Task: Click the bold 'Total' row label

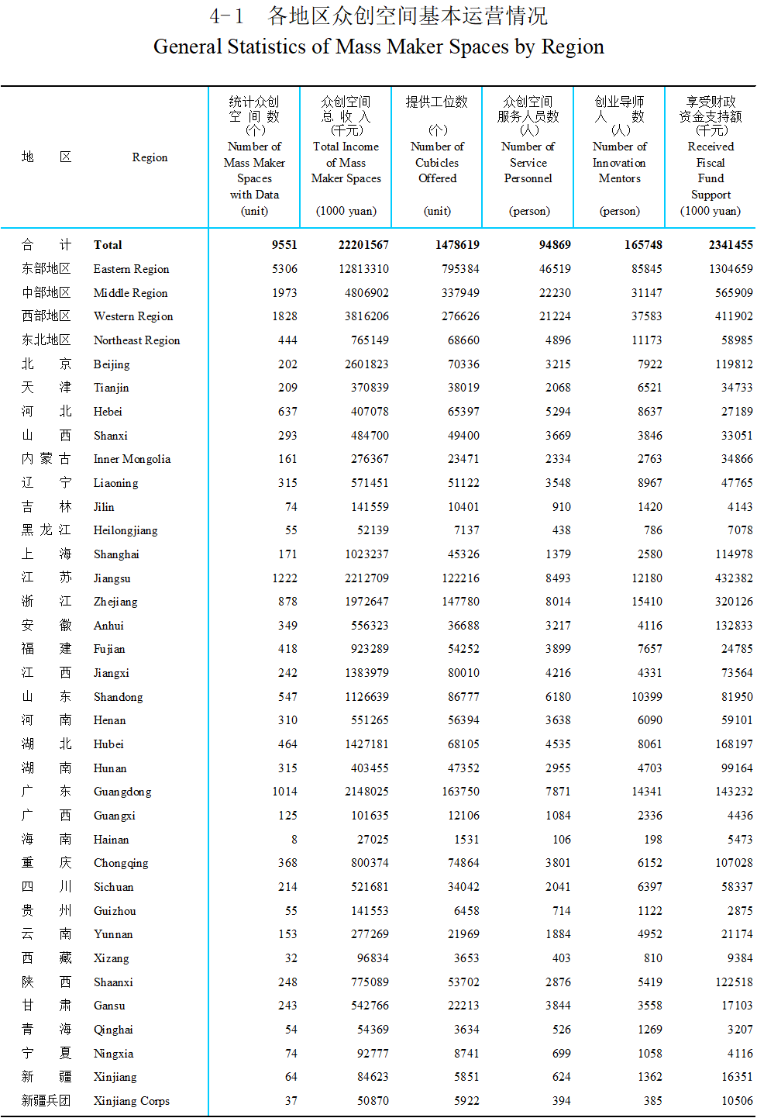Action: pyautogui.click(x=108, y=245)
